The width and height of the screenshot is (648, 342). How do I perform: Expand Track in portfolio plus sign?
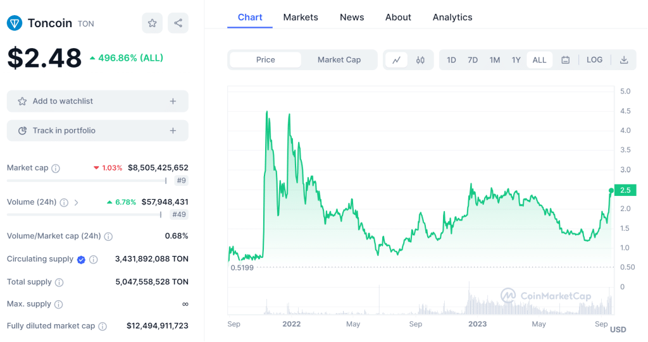tap(173, 131)
